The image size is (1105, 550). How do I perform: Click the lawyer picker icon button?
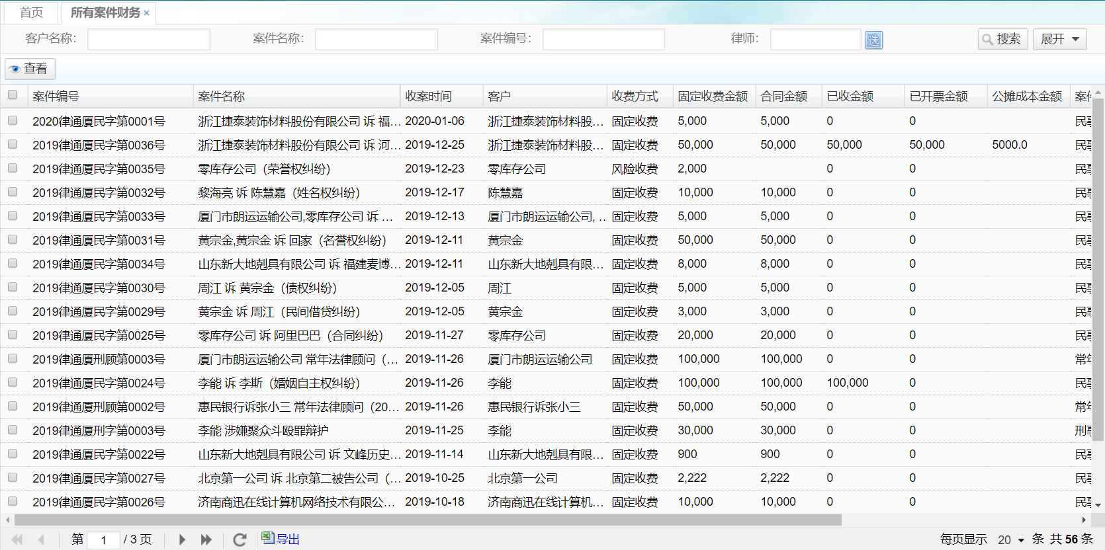pos(873,40)
